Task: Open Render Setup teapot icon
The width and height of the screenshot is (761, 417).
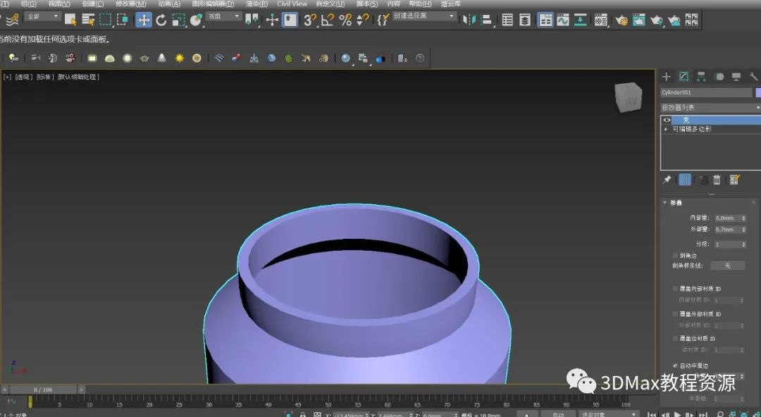Action: (621, 20)
